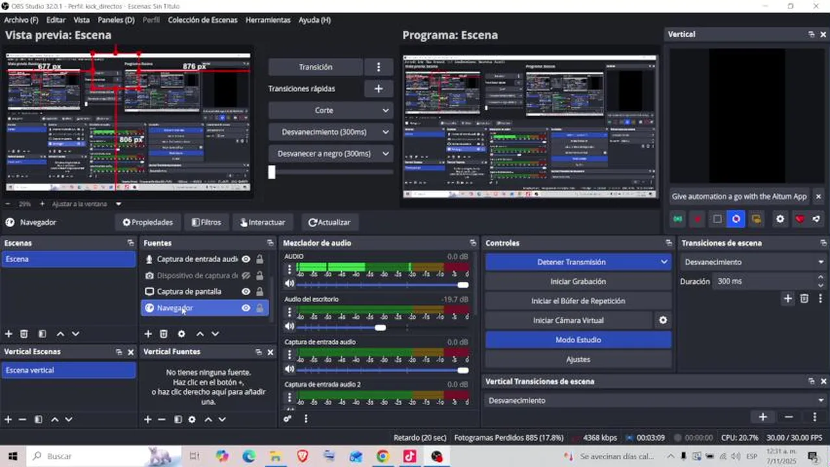Hide Captura de pantalla source
Screen dimensions: 830x467
(x=246, y=291)
